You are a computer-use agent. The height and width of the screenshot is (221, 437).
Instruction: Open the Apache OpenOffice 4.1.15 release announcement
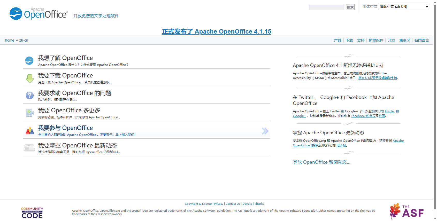pyautogui.click(x=217, y=31)
